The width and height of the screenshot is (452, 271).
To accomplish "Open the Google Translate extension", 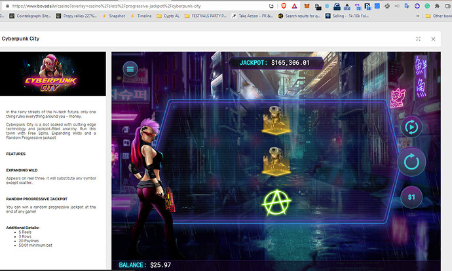I will point(407,6).
